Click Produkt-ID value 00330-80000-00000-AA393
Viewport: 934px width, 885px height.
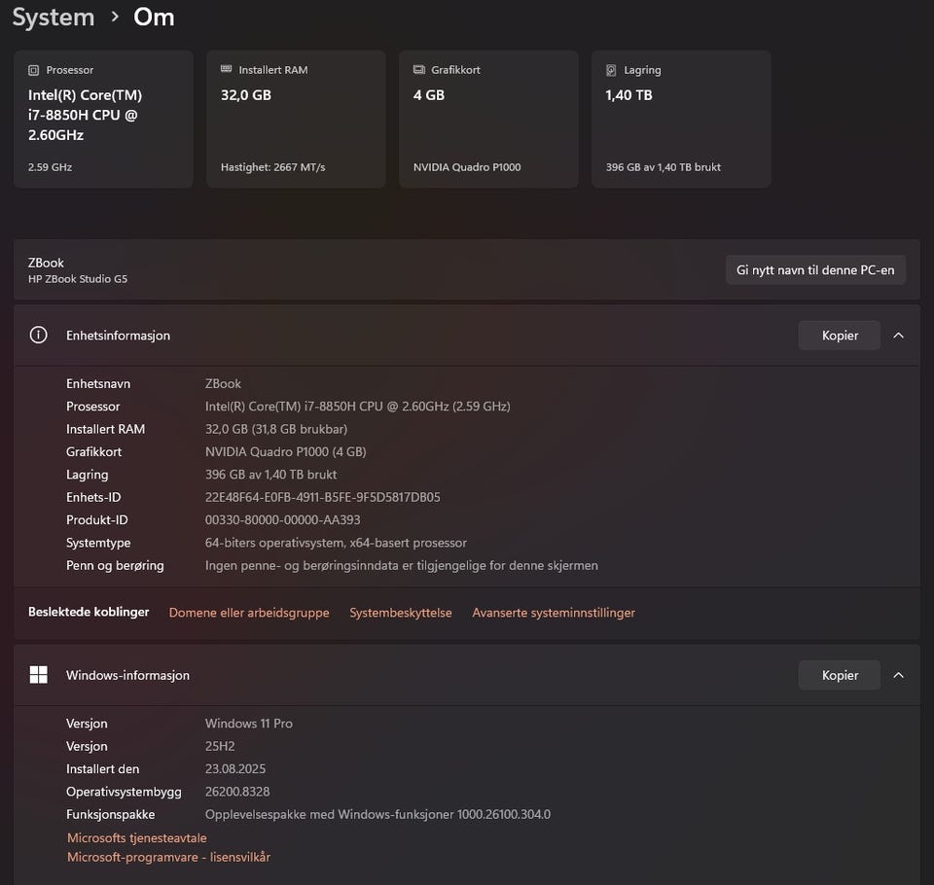[x=282, y=520]
